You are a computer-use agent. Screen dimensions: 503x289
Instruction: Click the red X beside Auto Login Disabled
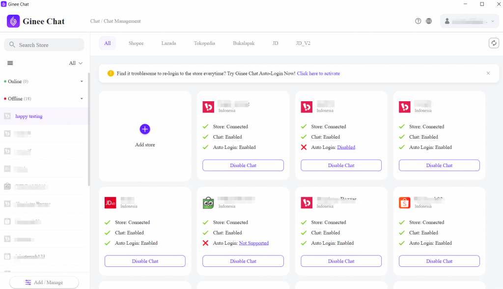[304, 147]
